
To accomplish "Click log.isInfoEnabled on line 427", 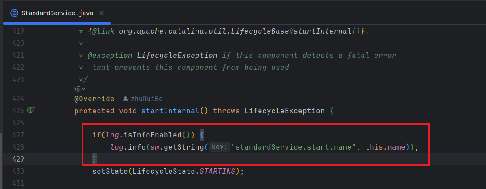I will (x=144, y=135).
